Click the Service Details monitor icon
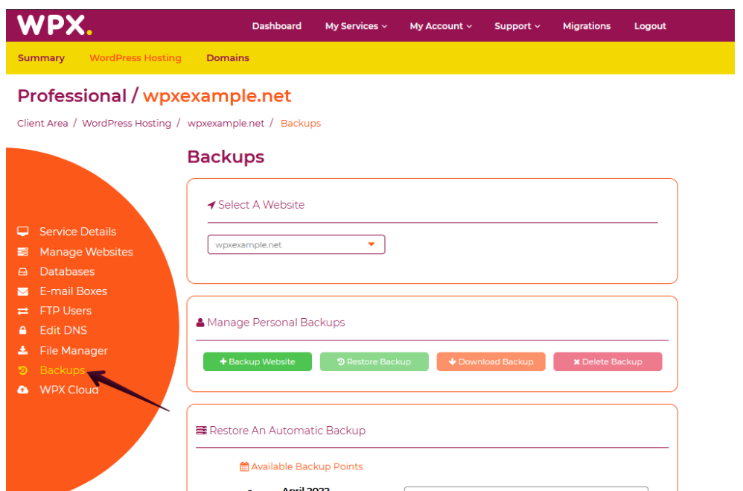The width and height of the screenshot is (743, 491). (x=23, y=232)
